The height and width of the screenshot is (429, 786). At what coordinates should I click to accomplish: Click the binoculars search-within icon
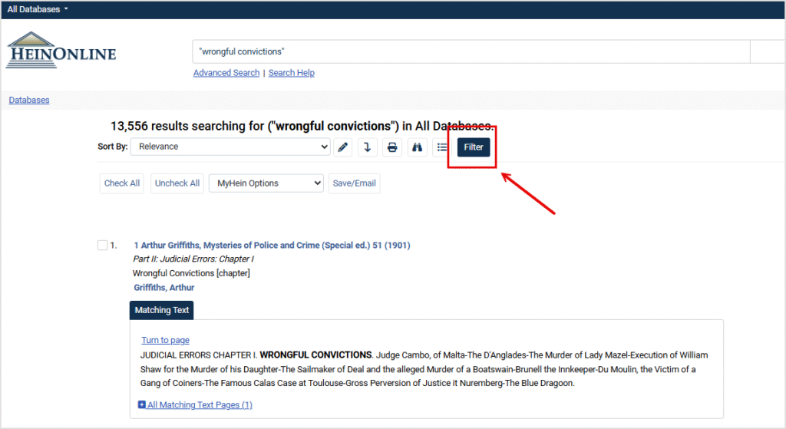point(417,147)
